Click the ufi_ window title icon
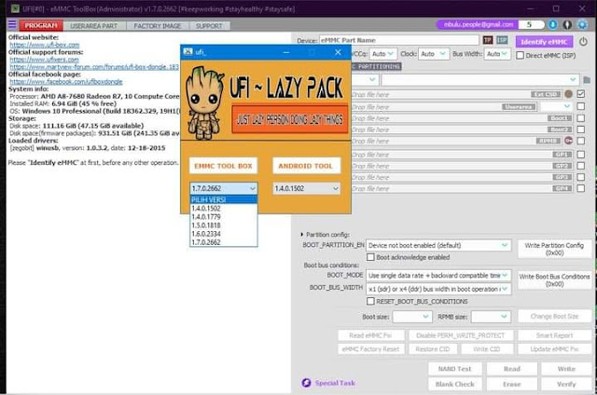 (187, 51)
